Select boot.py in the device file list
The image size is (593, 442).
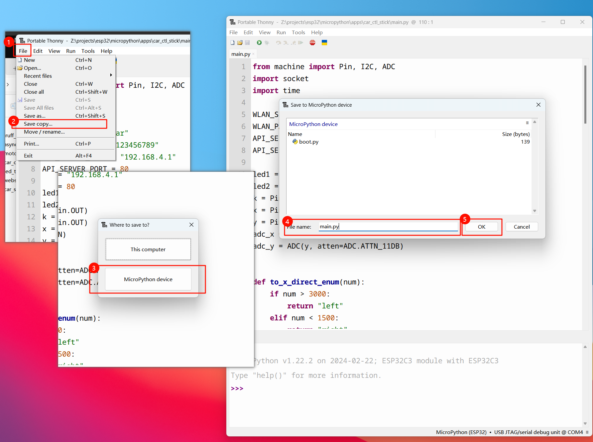309,142
